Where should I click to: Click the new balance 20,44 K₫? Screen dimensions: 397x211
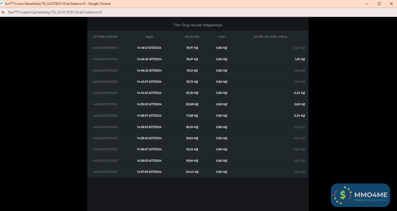coord(192,172)
